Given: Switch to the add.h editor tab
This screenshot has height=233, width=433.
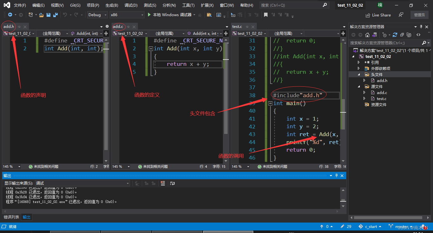Looking at the screenshot, I should coord(9,27).
